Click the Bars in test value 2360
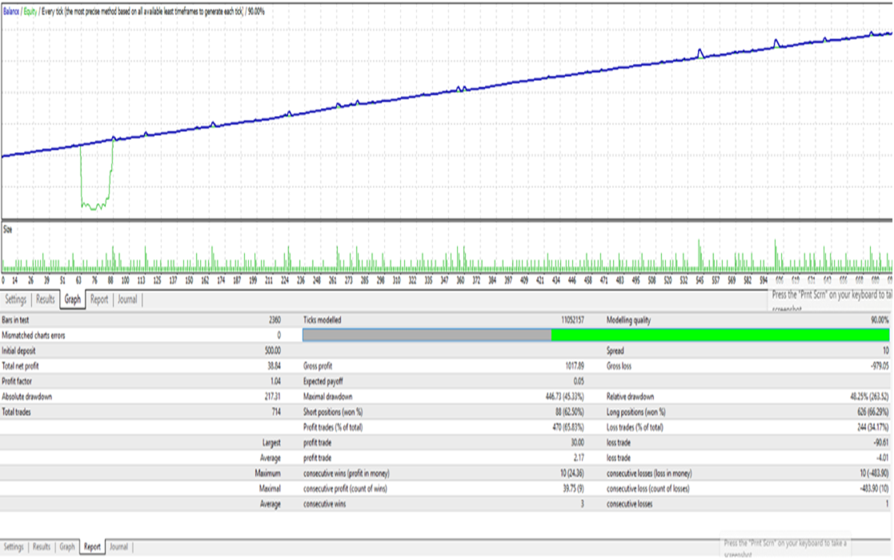Viewport: 894px width, 560px height. point(275,320)
